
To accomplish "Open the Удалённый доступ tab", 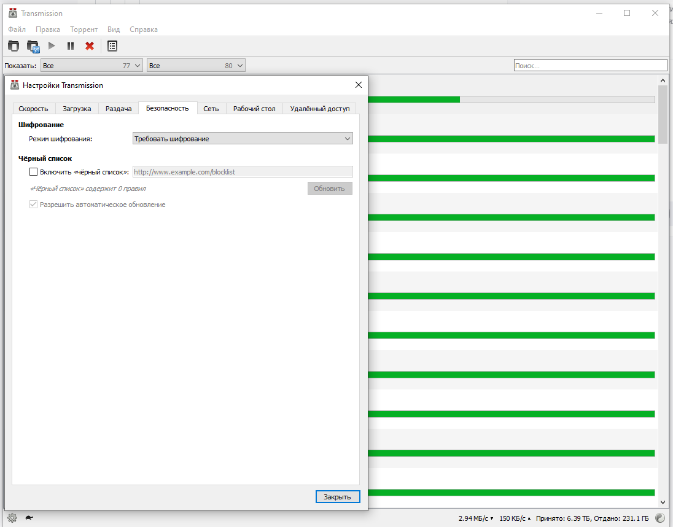I will coord(320,109).
